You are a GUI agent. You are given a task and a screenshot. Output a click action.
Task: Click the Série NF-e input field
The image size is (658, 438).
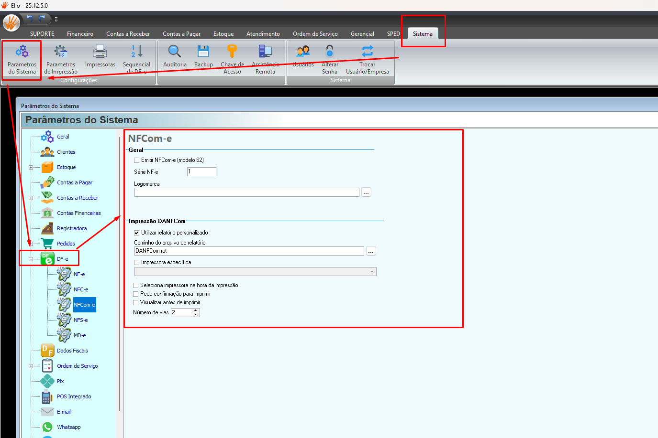tap(201, 172)
